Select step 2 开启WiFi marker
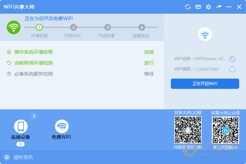246x164 pixels. point(73,27)
